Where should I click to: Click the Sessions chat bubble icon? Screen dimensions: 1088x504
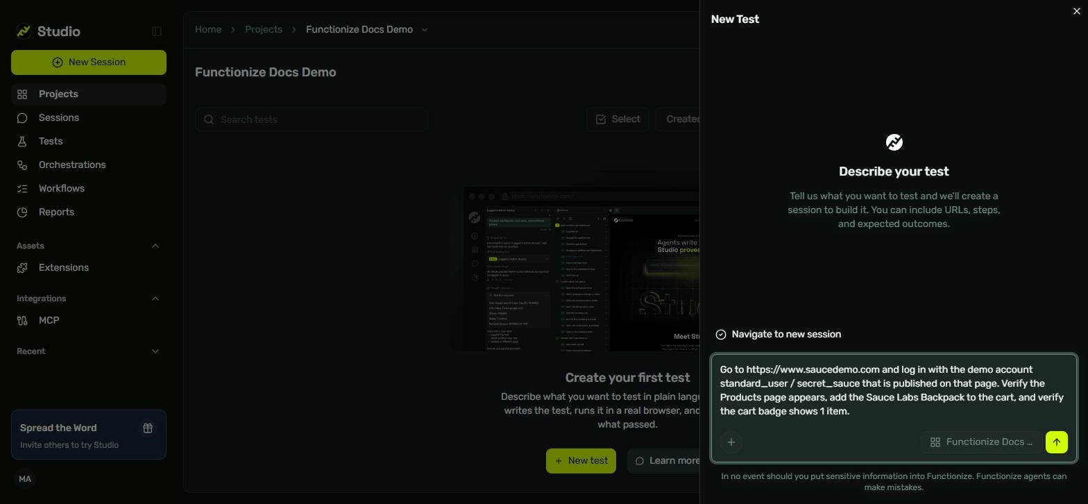(22, 117)
